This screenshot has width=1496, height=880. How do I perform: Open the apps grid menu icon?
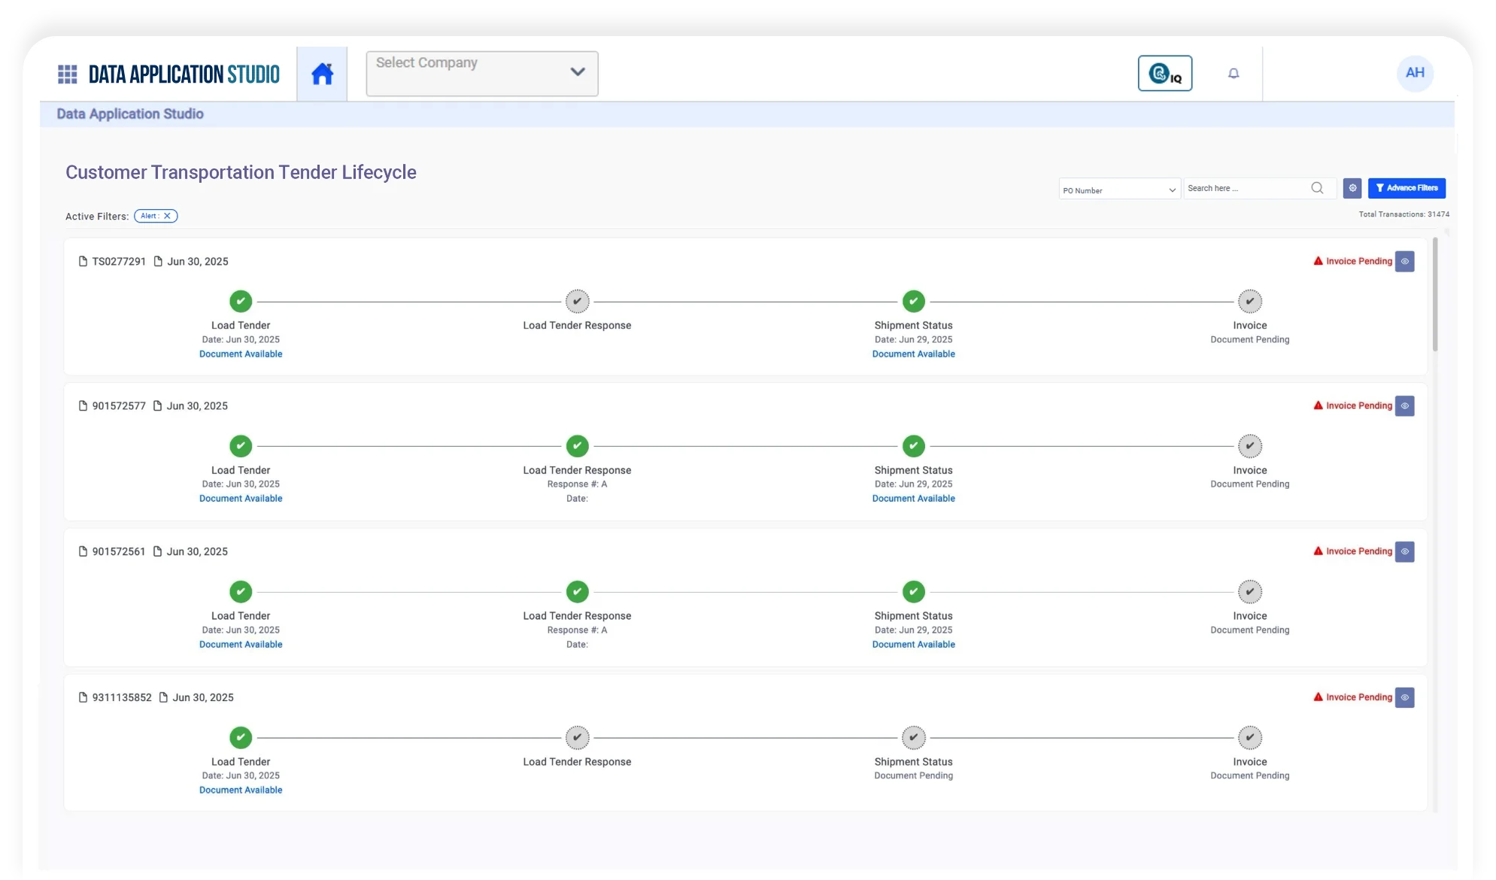pos(68,74)
